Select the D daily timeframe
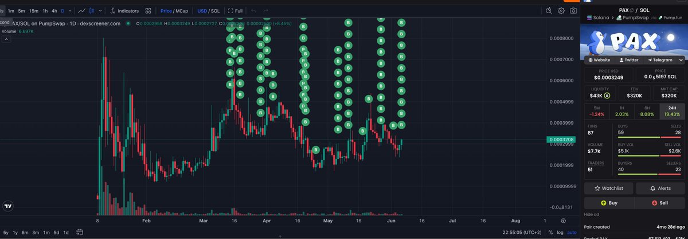 pyautogui.click(x=63, y=10)
